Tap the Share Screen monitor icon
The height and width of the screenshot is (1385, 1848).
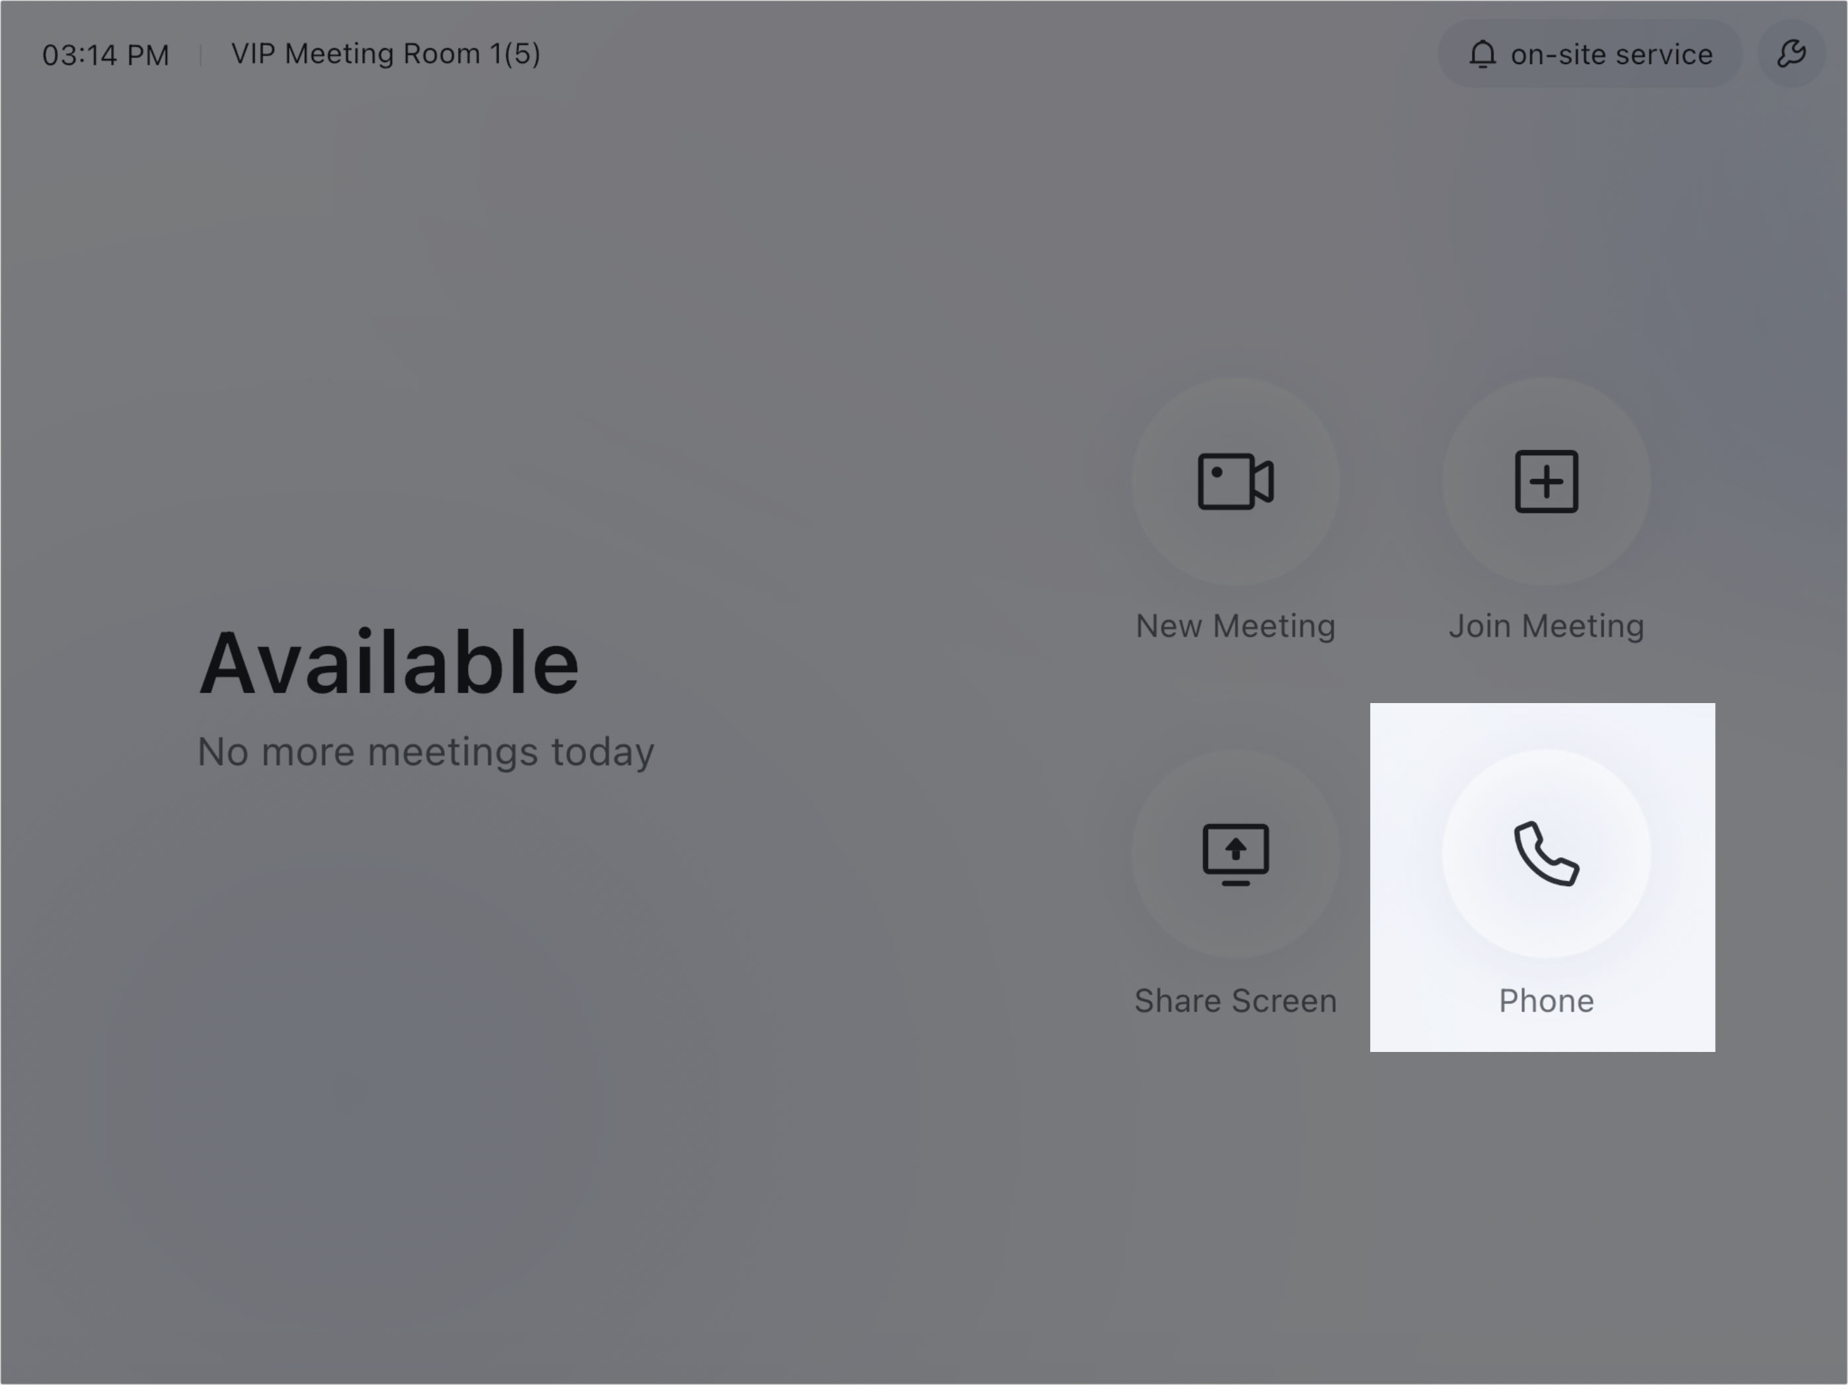click(1235, 854)
